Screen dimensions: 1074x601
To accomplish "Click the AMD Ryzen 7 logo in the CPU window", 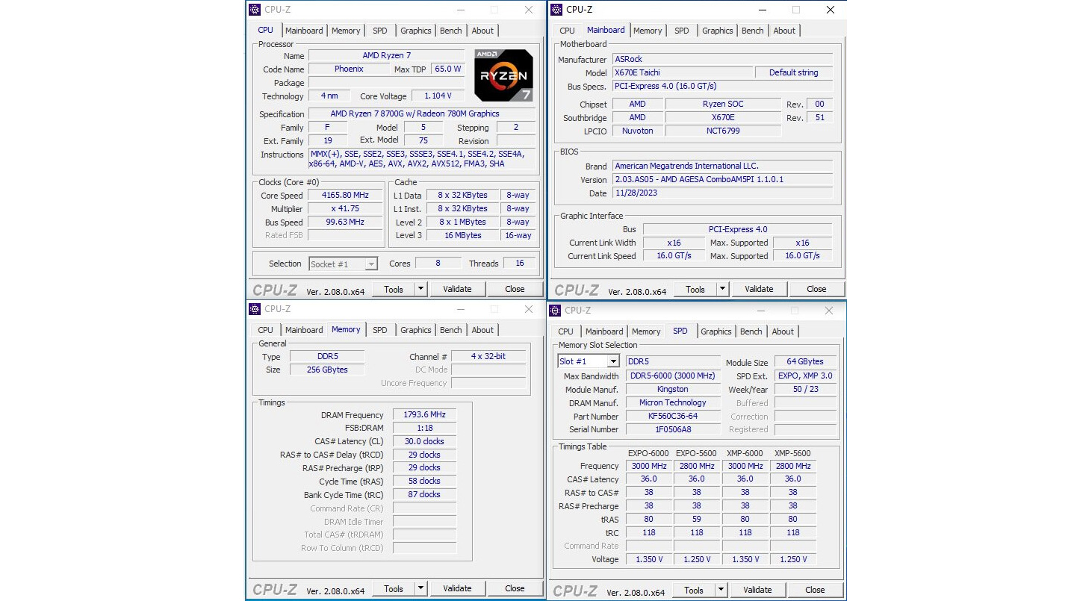I will [503, 75].
